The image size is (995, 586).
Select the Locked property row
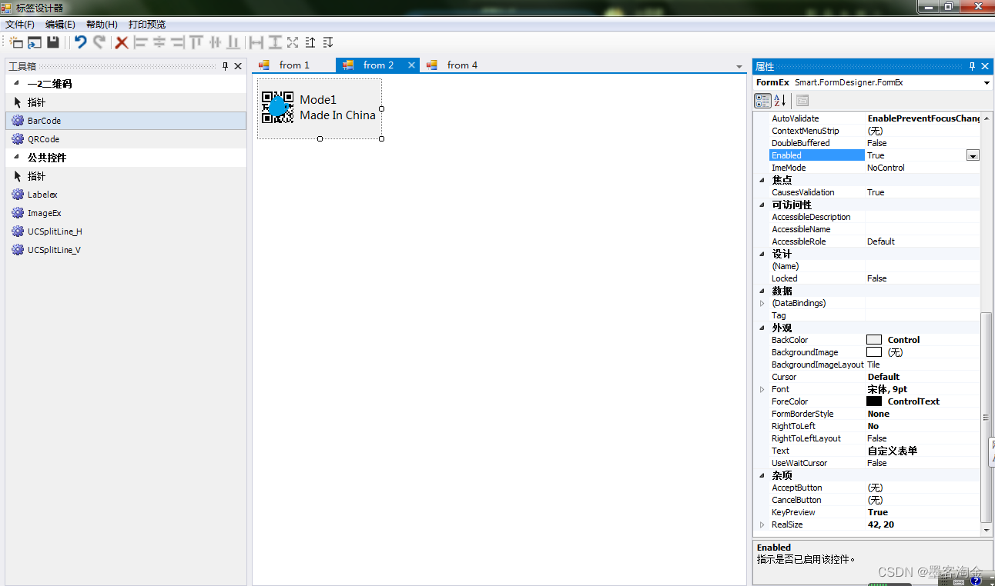point(874,278)
